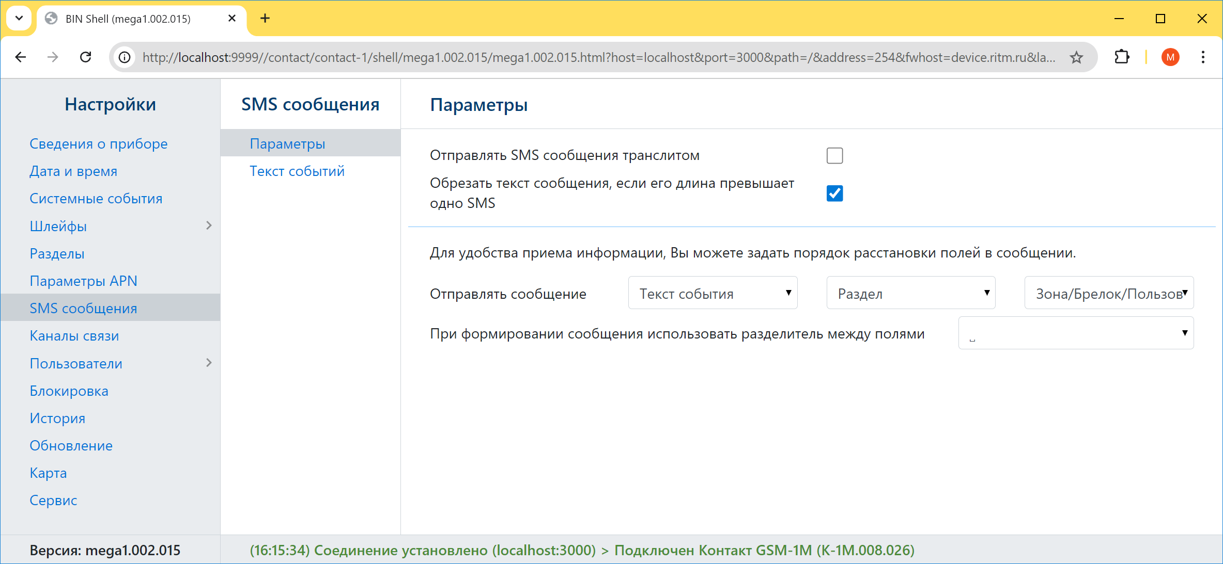Click the site info icon in address bar
The height and width of the screenshot is (564, 1223).
pyautogui.click(x=125, y=57)
